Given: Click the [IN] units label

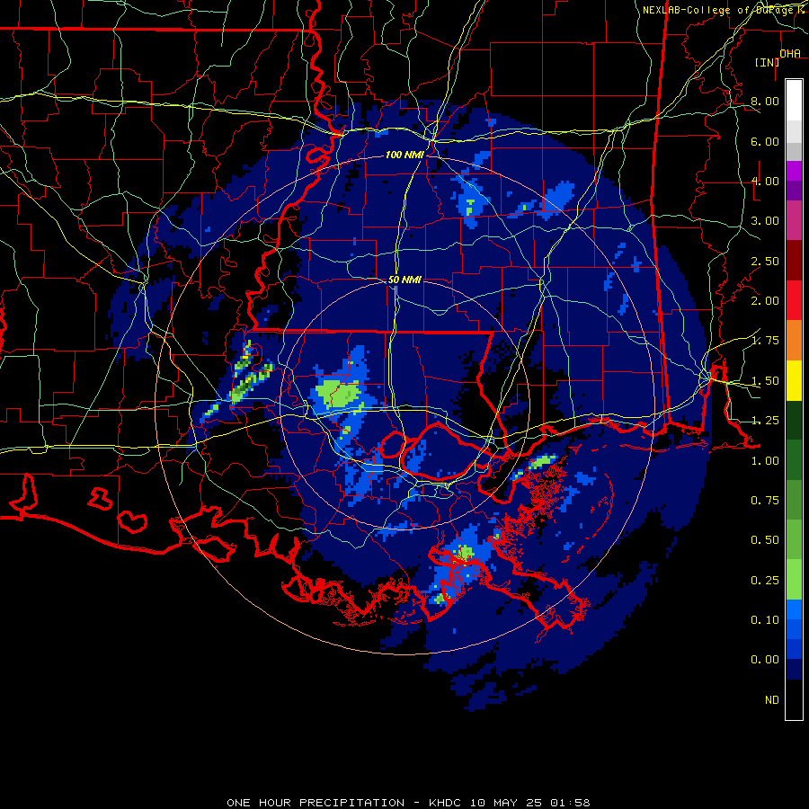Looking at the screenshot, I should click(768, 62).
